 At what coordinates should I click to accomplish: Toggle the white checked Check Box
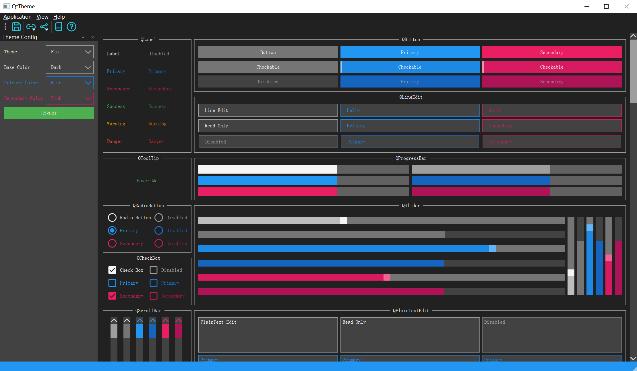(x=112, y=270)
